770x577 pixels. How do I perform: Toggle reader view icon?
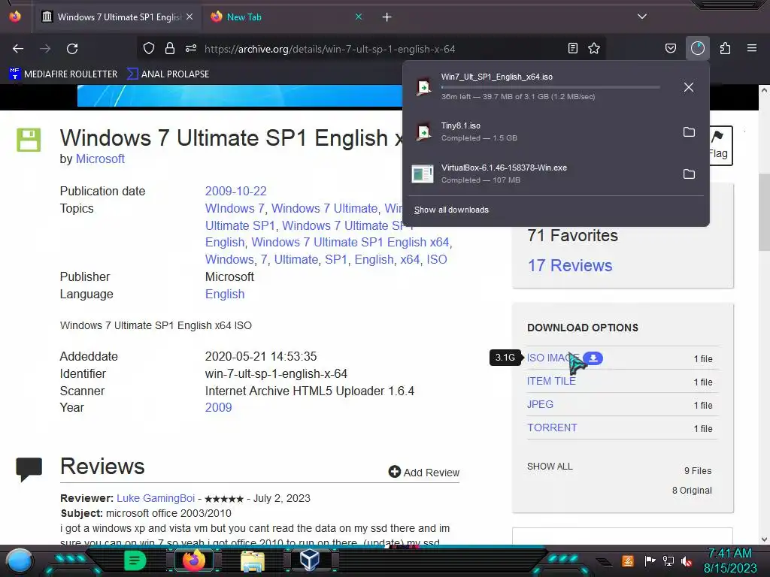[x=572, y=49]
